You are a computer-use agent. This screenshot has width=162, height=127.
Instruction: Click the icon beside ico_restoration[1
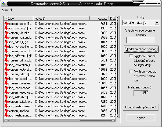pos(6,65)
